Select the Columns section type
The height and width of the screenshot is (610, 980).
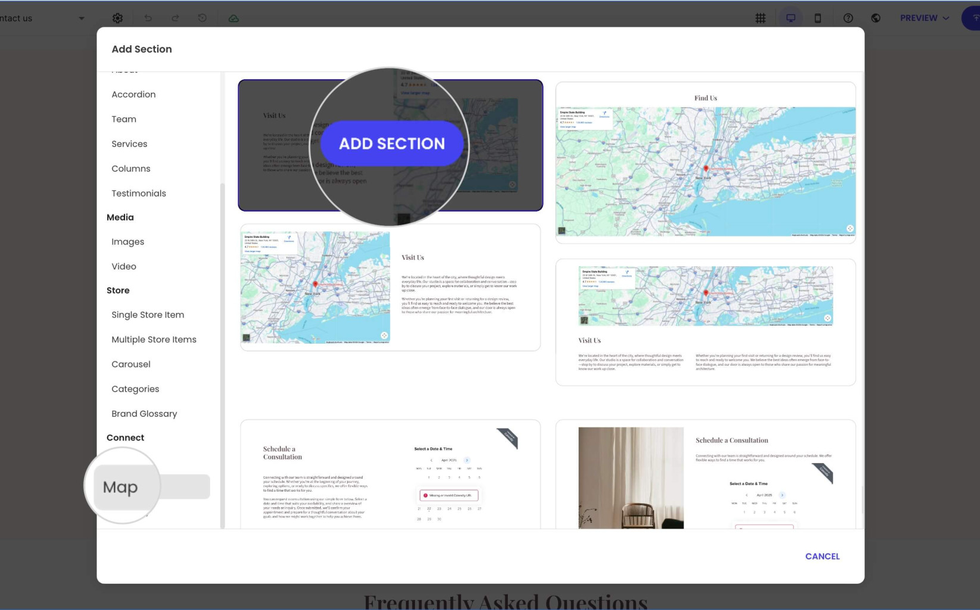coord(131,169)
